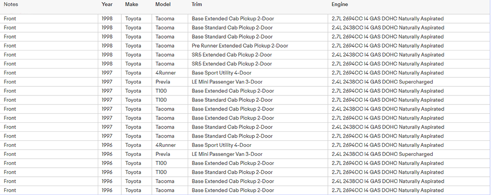Select the Make column header
The width and height of the screenshot is (491, 195).
pos(131,5)
